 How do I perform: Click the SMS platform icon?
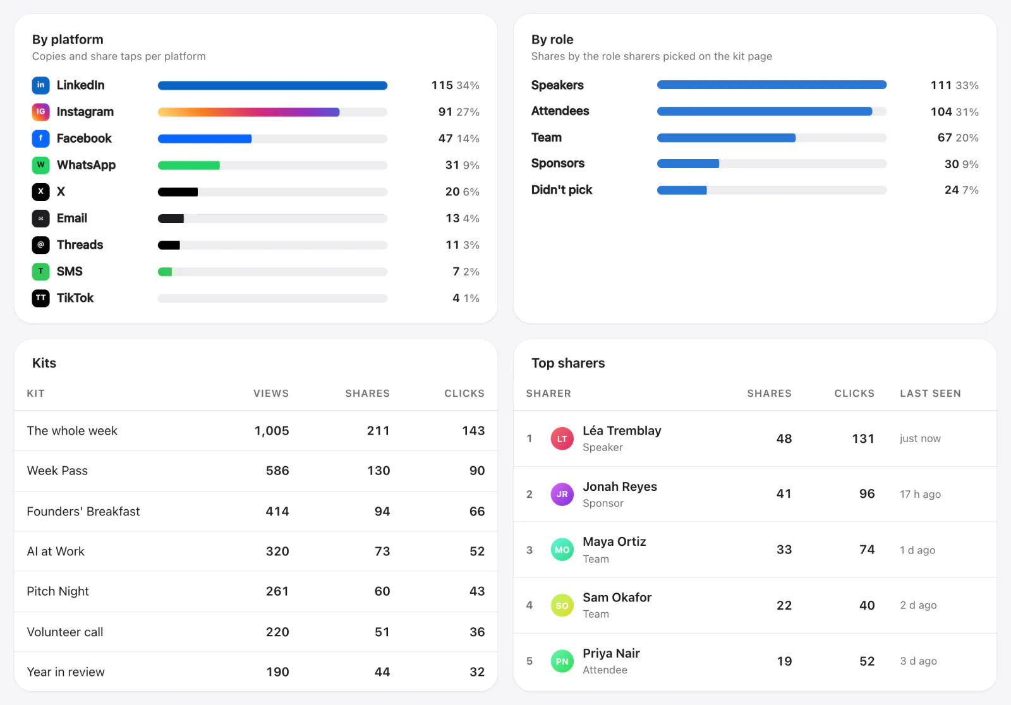click(x=40, y=271)
